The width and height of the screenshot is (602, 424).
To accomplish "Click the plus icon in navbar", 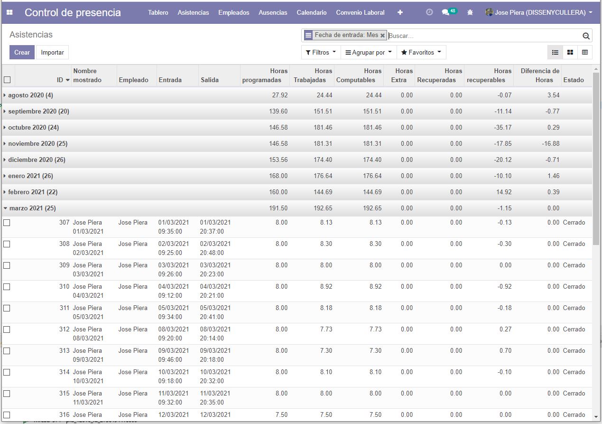I will [x=400, y=13].
